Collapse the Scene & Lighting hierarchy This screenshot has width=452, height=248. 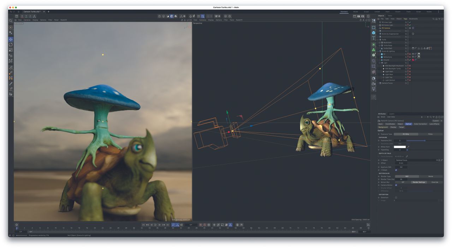click(x=378, y=51)
